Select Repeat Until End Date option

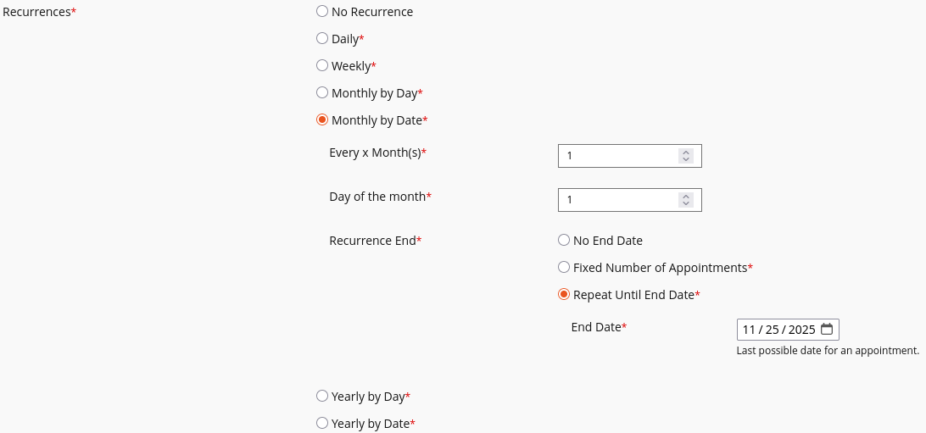coord(564,295)
